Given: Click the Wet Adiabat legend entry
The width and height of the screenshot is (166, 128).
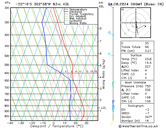Looking at the screenshot, I should point(75,19).
